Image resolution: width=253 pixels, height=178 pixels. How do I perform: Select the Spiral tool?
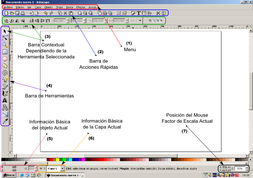(5, 73)
